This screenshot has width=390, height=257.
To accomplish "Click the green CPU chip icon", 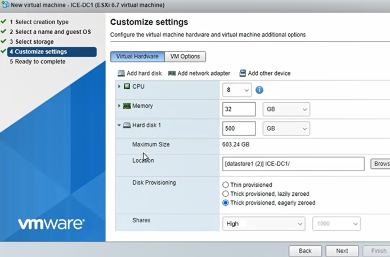I will [x=127, y=86].
